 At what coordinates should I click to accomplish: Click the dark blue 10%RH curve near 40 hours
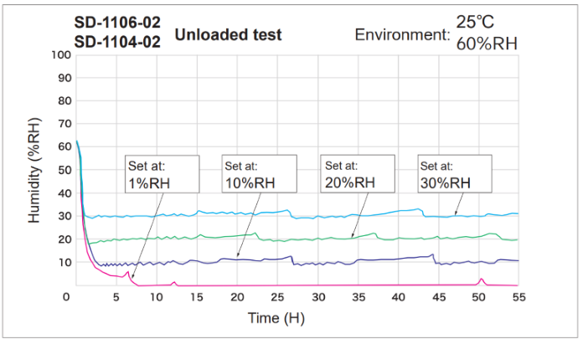click(399, 258)
